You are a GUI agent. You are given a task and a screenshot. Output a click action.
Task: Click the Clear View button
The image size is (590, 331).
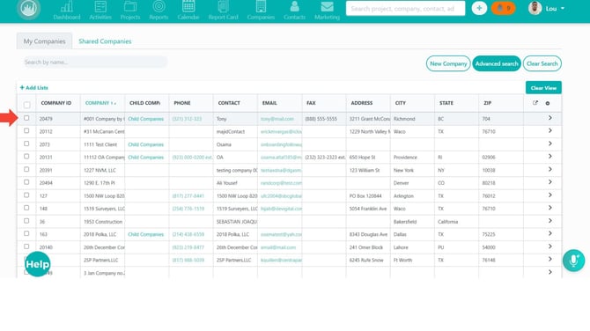[543, 88]
